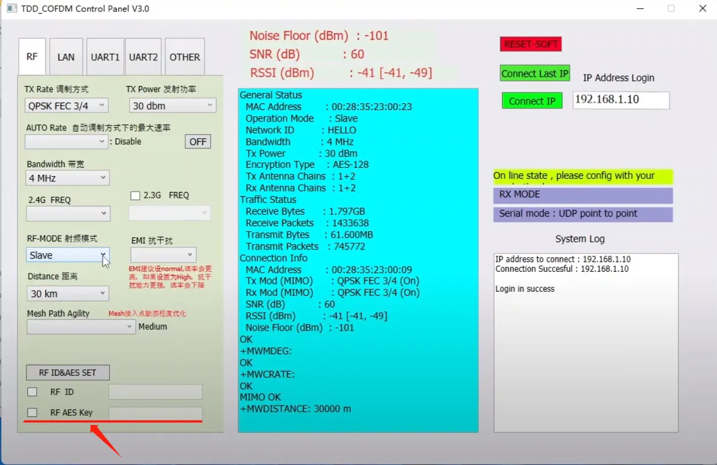The image size is (717, 465).
Task: Check the RF AES Key checkbox
Action: point(32,412)
